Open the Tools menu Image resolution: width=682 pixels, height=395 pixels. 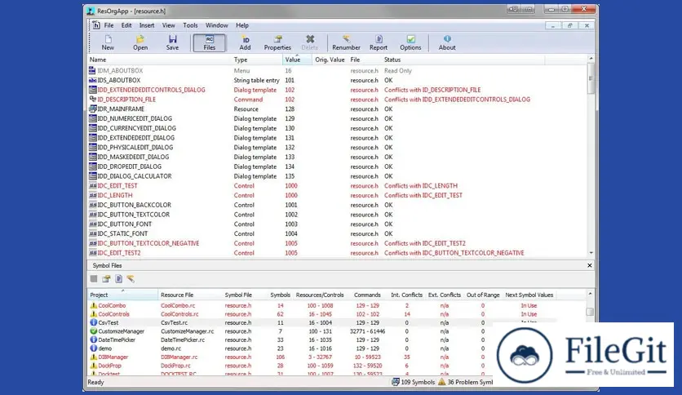point(190,25)
